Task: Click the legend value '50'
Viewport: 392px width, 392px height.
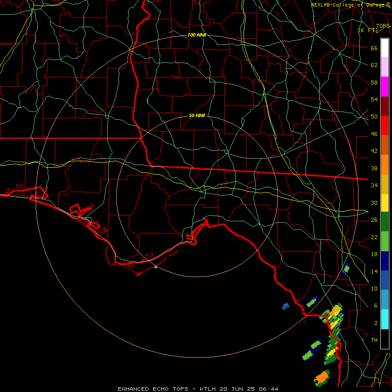Action: point(374,117)
